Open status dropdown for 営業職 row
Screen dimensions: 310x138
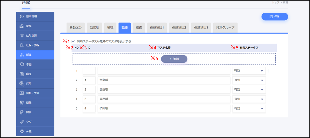click(x=249, y=80)
